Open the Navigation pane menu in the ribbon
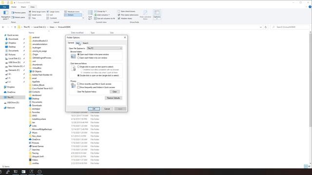 pos(5,15)
